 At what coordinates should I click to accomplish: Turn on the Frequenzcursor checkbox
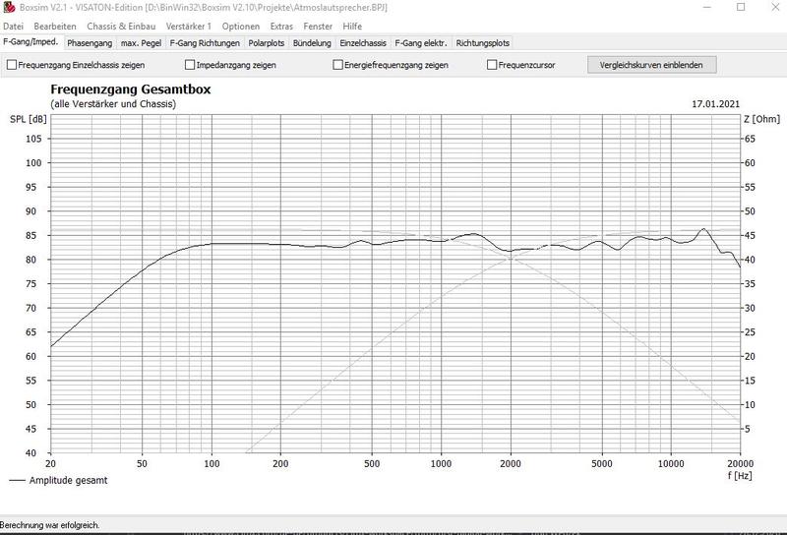pyautogui.click(x=492, y=65)
